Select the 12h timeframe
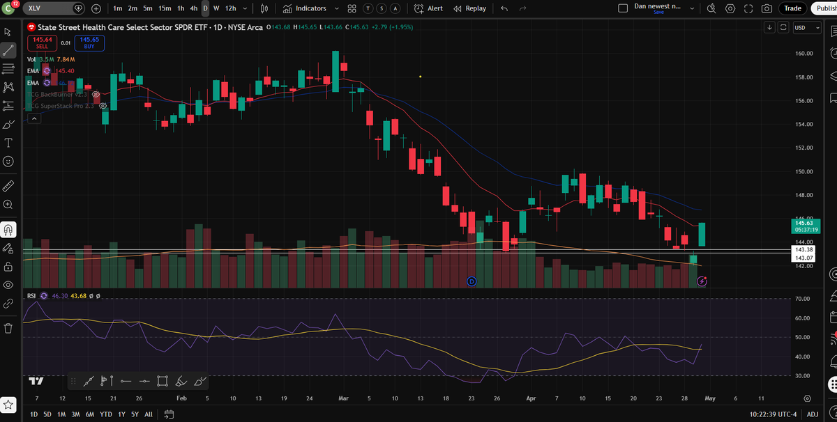The height and width of the screenshot is (422, 837). [231, 8]
